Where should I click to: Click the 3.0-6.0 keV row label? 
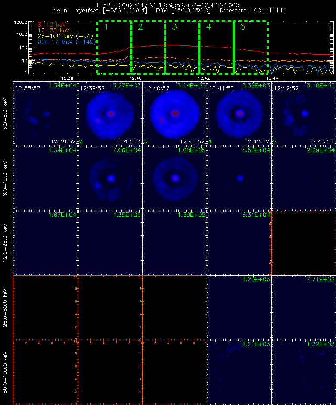click(x=5, y=114)
